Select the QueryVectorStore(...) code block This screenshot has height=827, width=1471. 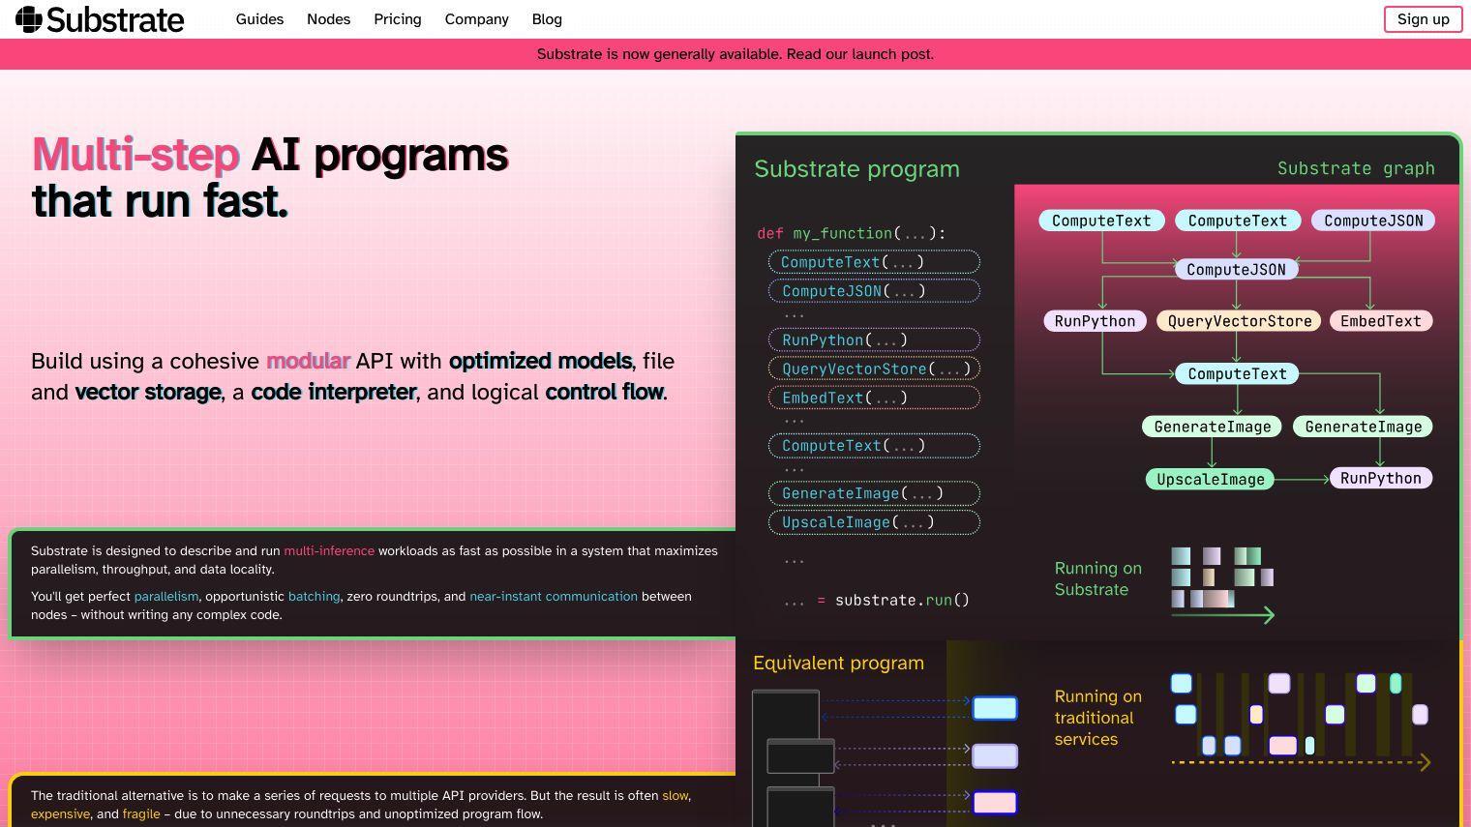[874, 369]
